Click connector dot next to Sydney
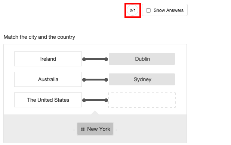Viewport: 231px width, 145px height. [106, 80]
